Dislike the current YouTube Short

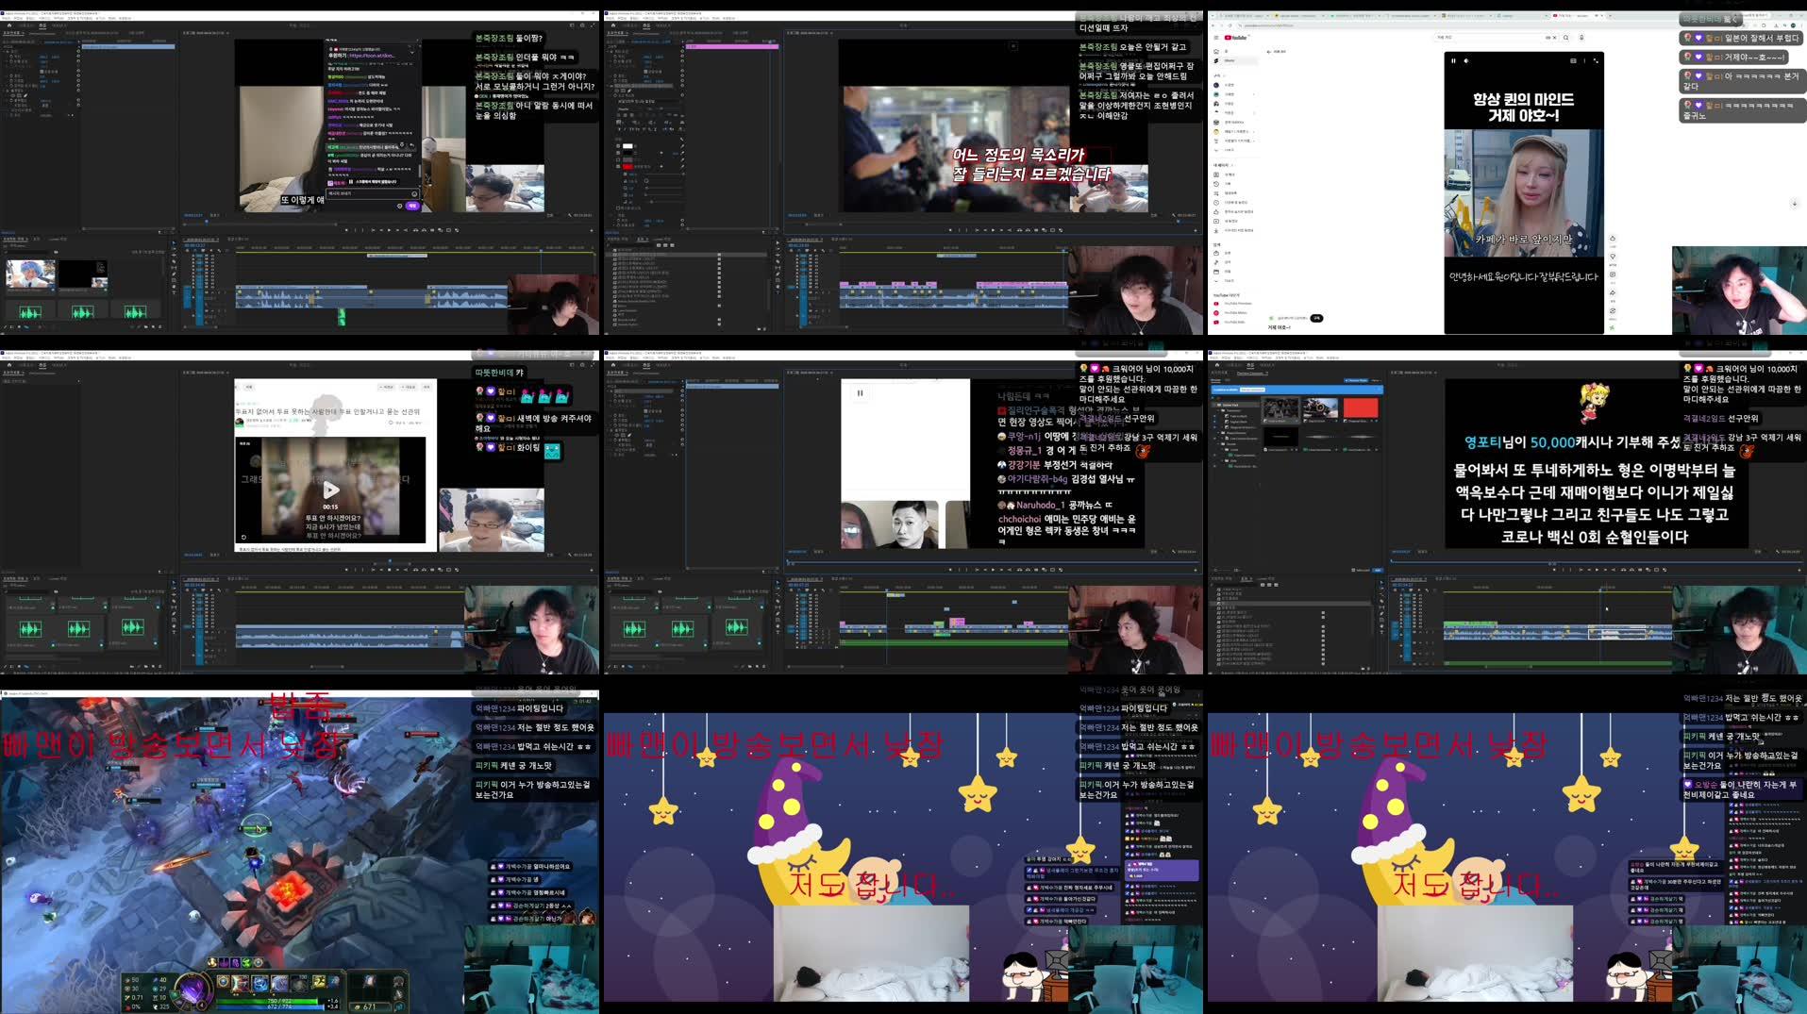pos(1613,257)
